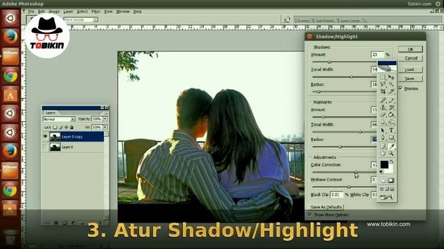Switch to the Brushes palette tab

(304, 21)
